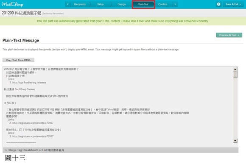Click Copy Text From HTML button
Image resolution: width=246 pixels, height=167 pixels.
(x=18, y=60)
